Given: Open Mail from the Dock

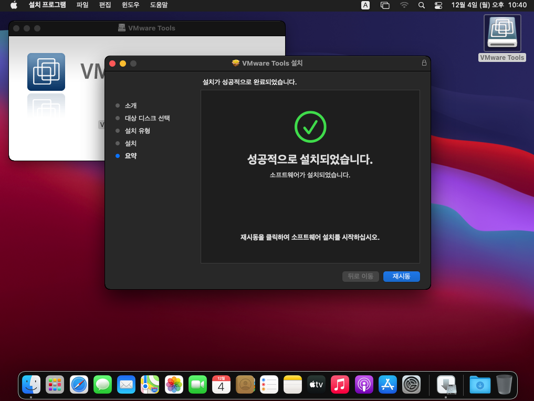Looking at the screenshot, I should pyautogui.click(x=127, y=385).
